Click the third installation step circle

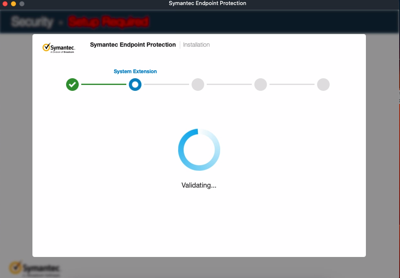point(198,85)
